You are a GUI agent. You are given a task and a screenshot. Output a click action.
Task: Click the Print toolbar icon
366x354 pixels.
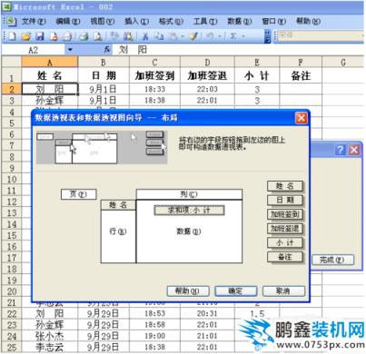[84, 36]
